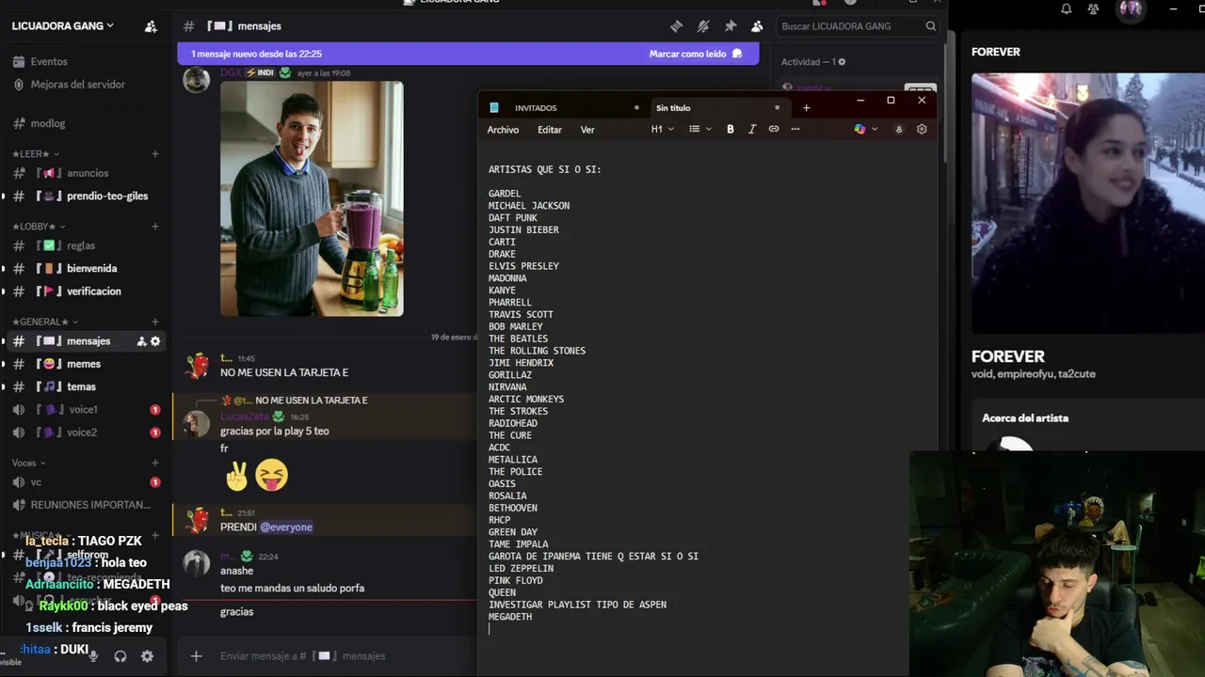This screenshot has width=1205, height=677.
Task: Open the memes channel
Action: point(85,364)
